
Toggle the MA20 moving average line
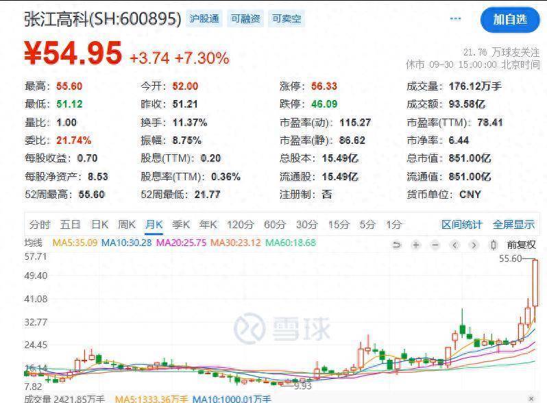[x=181, y=243]
